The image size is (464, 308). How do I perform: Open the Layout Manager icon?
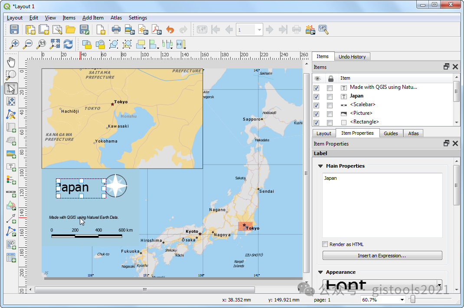[x=57, y=29]
